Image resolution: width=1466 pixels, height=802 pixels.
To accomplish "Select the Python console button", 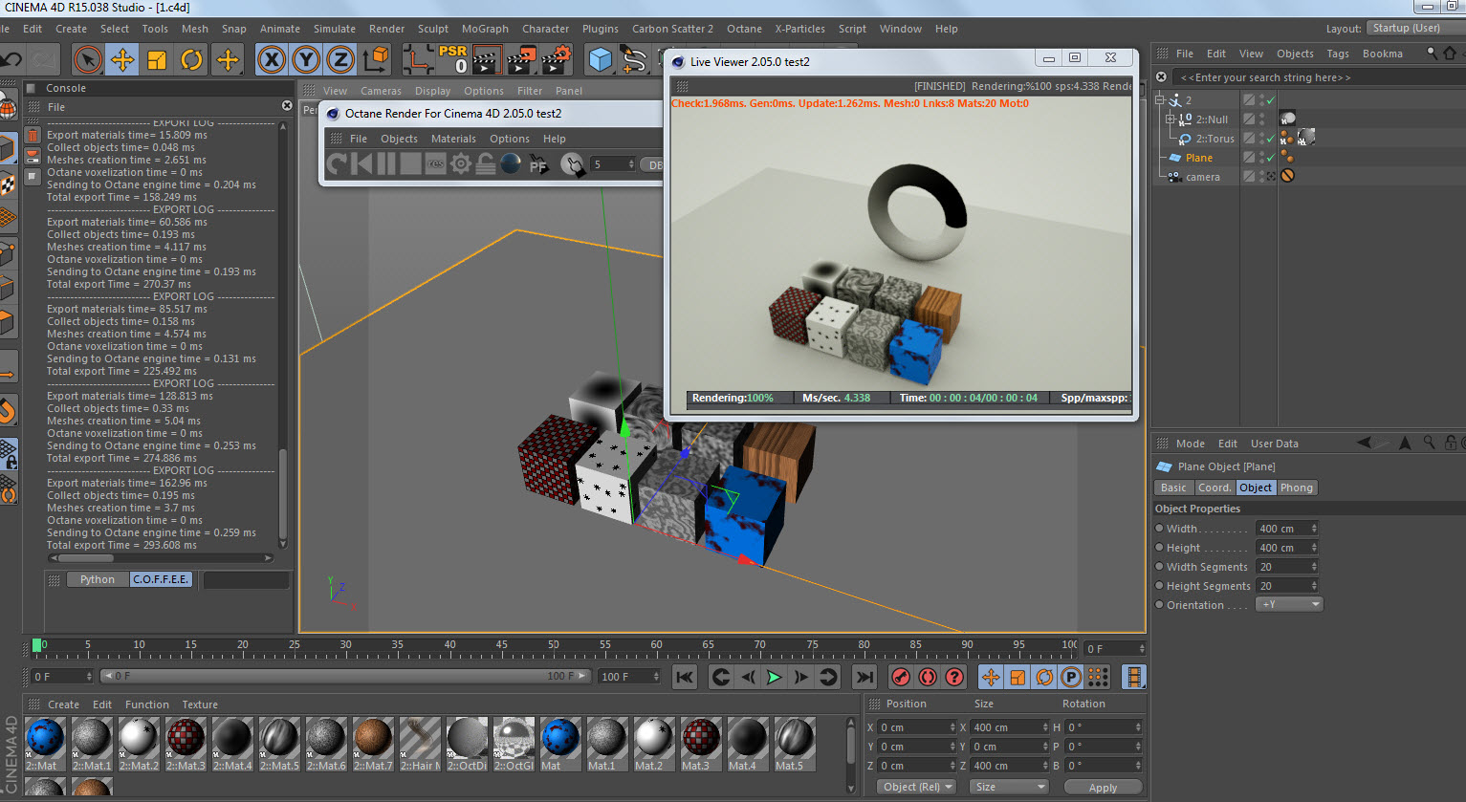I will point(98,579).
